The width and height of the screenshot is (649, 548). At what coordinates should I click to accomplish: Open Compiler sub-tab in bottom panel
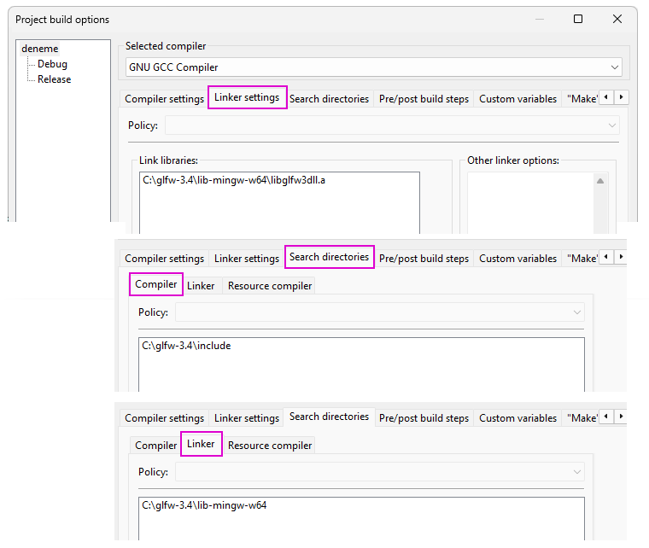pos(156,446)
